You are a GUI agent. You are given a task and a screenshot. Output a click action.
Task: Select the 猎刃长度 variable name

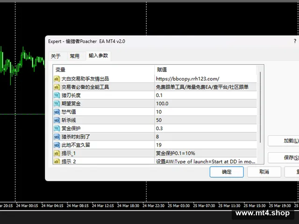71,95
